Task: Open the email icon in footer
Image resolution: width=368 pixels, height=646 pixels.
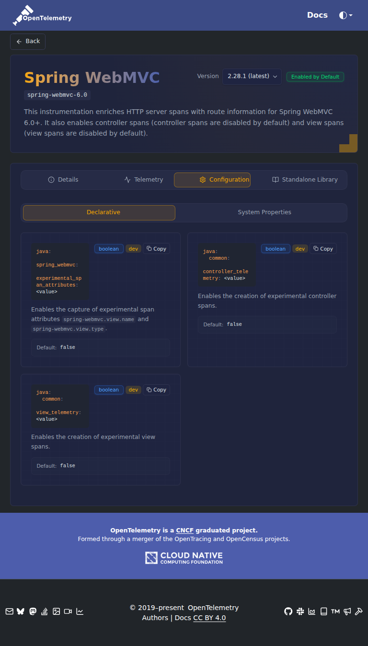Action: click(x=9, y=611)
